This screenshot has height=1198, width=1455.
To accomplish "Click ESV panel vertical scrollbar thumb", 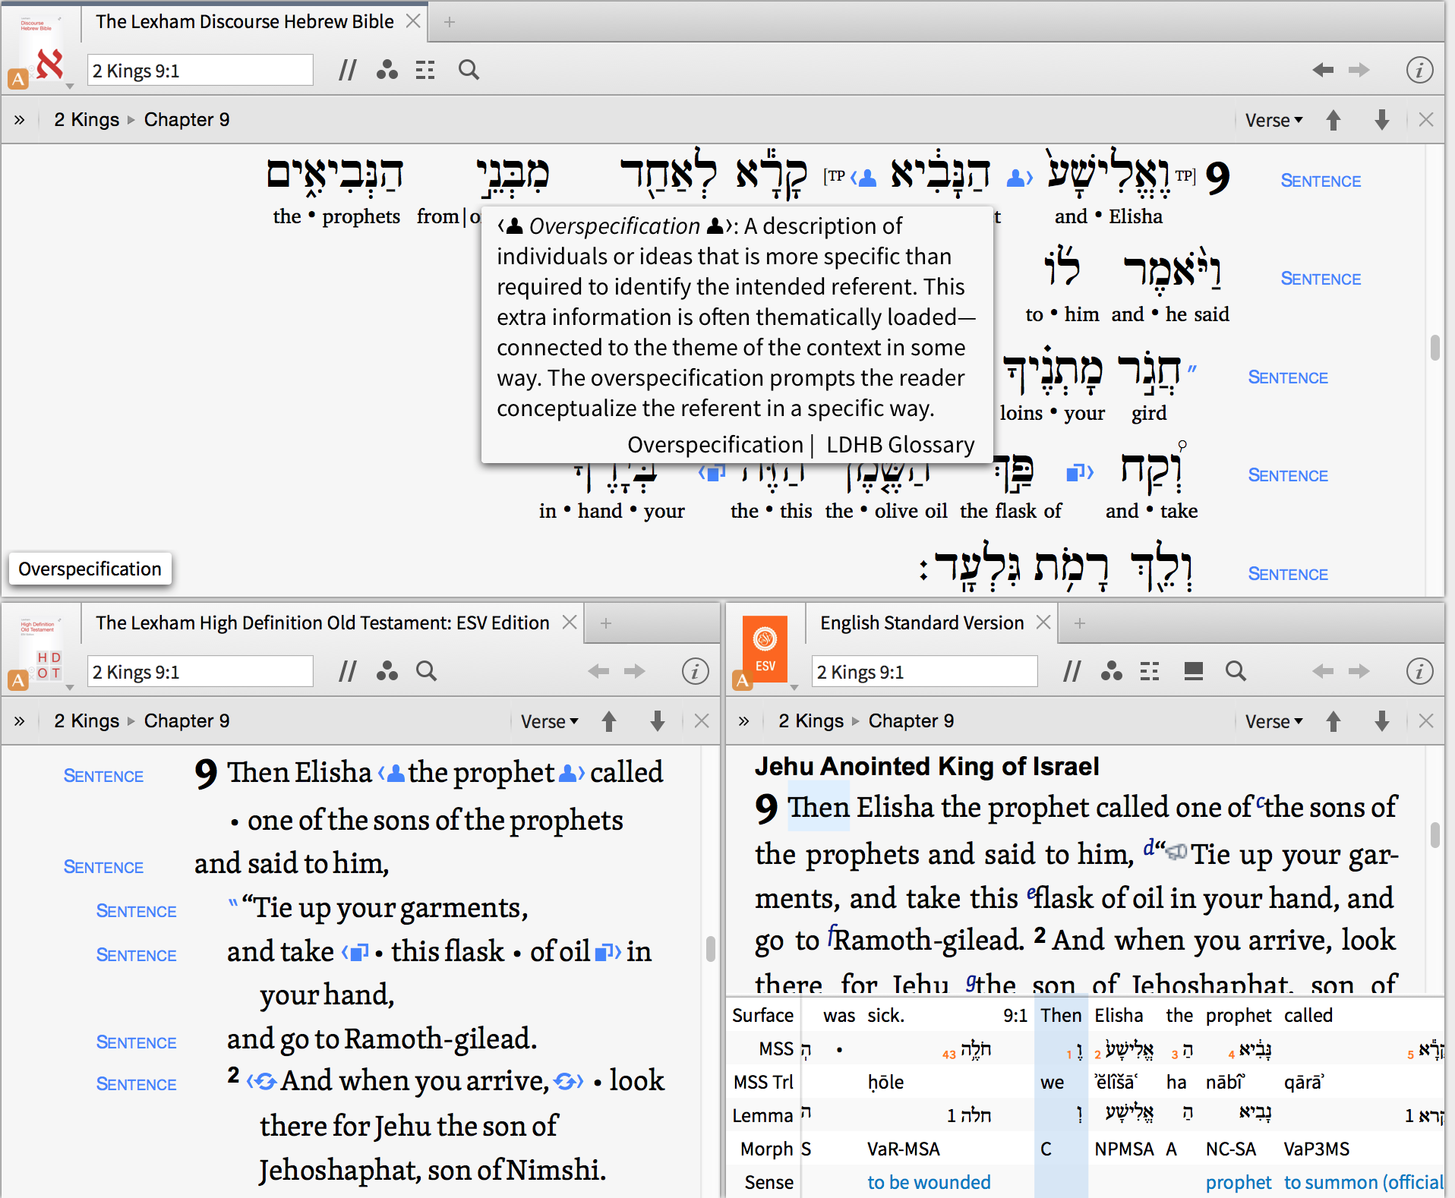I will [1434, 836].
